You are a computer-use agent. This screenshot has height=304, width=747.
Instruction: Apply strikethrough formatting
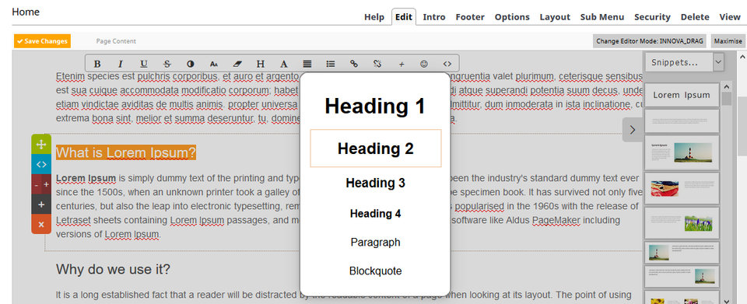point(167,64)
